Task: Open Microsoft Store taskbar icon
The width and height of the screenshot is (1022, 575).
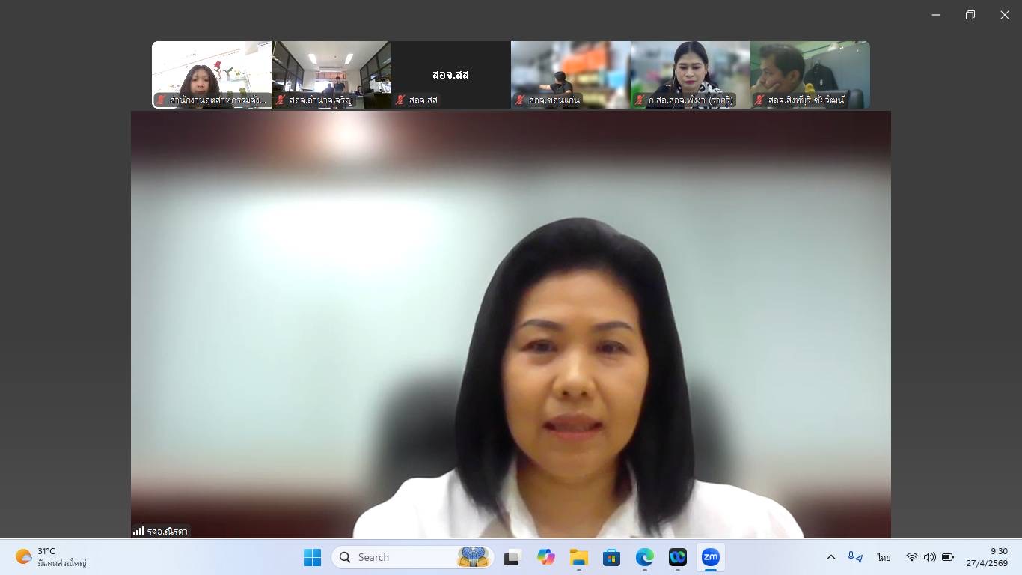Action: pyautogui.click(x=611, y=557)
